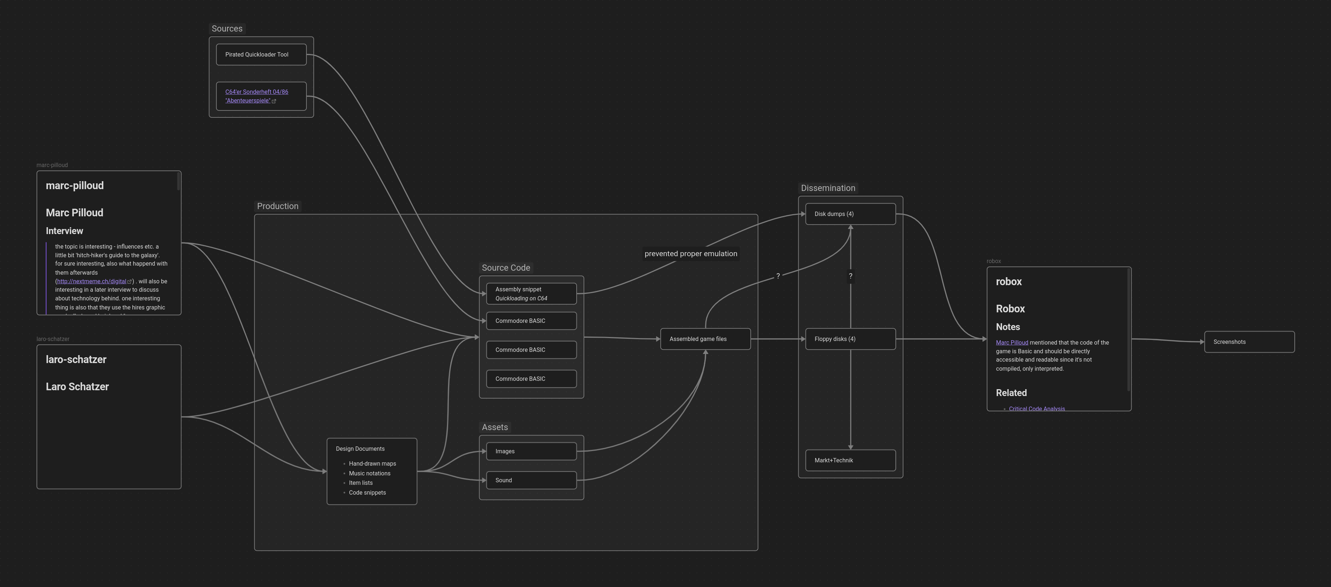The image size is (1331, 587).
Task: Click external link icon after nextmeme.ch/digital
Action: pos(129,282)
